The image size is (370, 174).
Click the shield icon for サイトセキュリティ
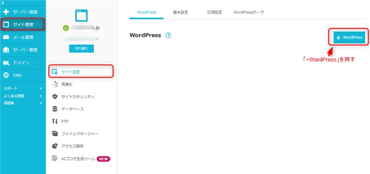[x=55, y=96]
